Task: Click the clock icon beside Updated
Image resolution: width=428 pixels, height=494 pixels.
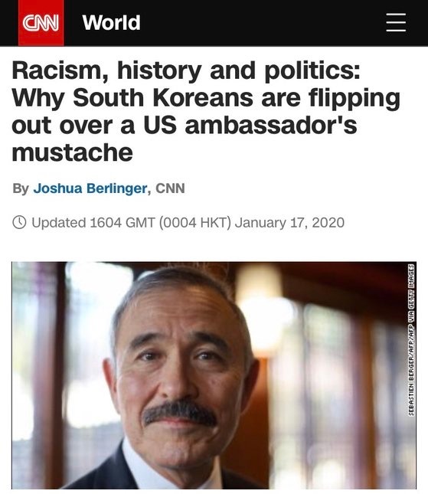Action: pos(19,222)
